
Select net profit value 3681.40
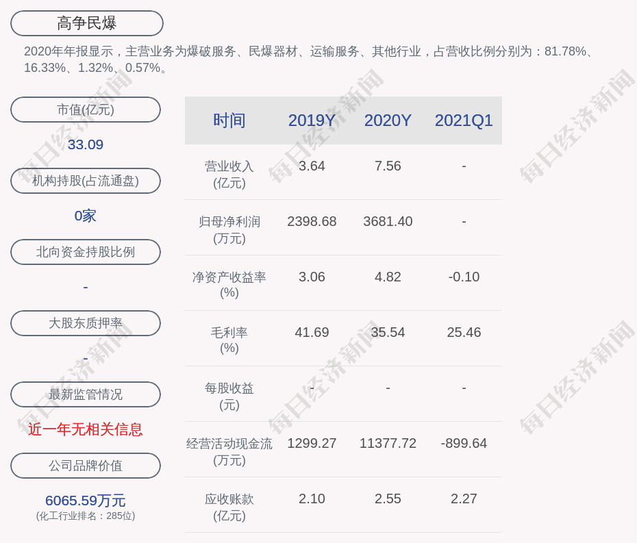coord(388,221)
